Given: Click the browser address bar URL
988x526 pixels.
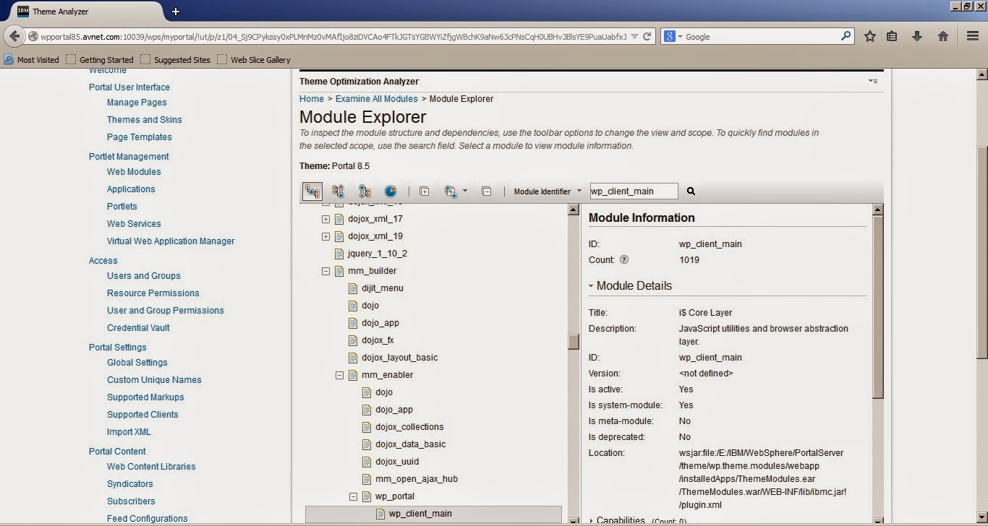Looking at the screenshot, I should (x=333, y=36).
